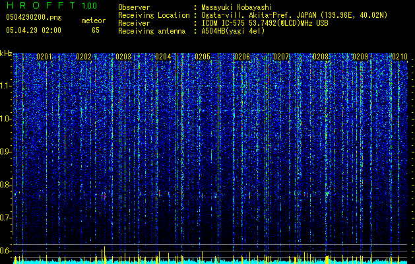Click the 0.6 frequency axis label
This screenshot has width=415, height=264.
(x=5, y=251)
